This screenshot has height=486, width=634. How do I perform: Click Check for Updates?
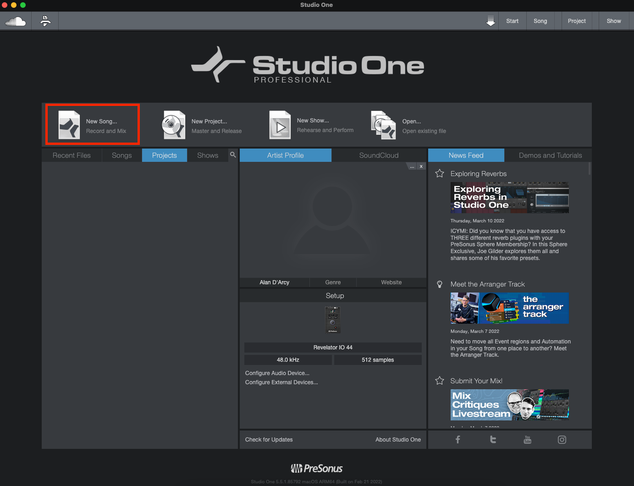point(269,440)
